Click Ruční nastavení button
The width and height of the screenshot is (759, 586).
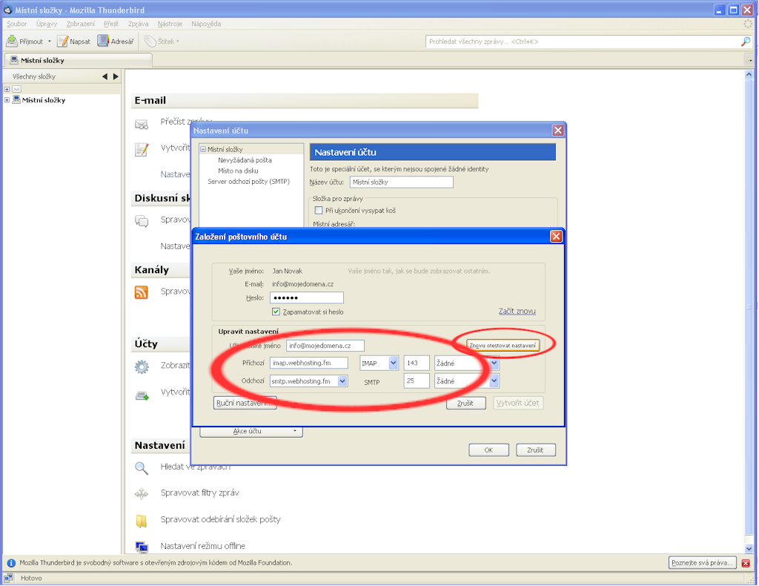[245, 403]
